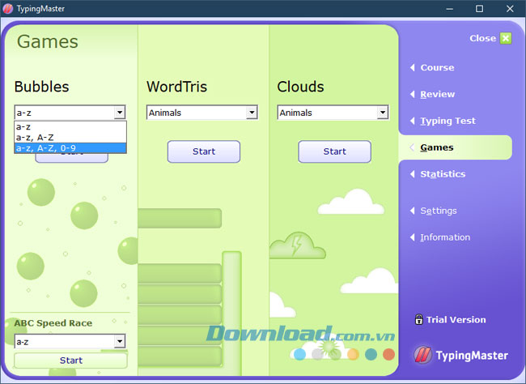Screen dimensions: 526x384
Task: Click the Trial Version lock icon
Action: 419,319
